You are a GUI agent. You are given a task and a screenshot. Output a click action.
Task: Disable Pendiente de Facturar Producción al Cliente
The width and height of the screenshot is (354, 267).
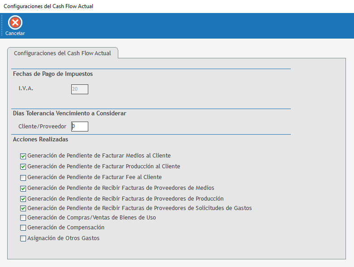23,166
